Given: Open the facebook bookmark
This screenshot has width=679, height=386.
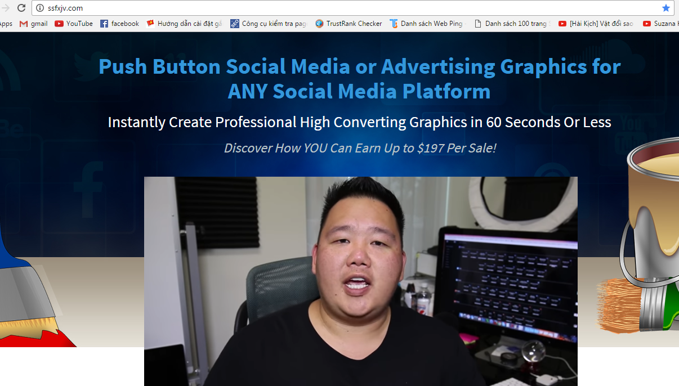Looking at the screenshot, I should point(119,24).
